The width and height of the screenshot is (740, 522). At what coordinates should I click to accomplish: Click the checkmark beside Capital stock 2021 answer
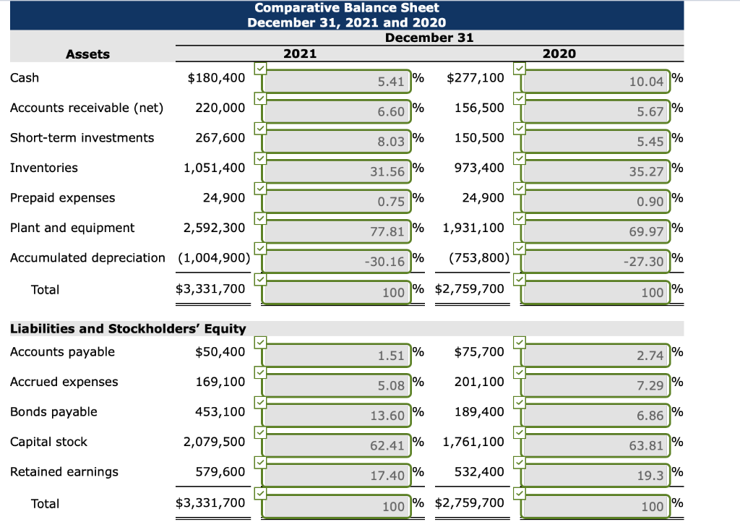click(x=261, y=432)
